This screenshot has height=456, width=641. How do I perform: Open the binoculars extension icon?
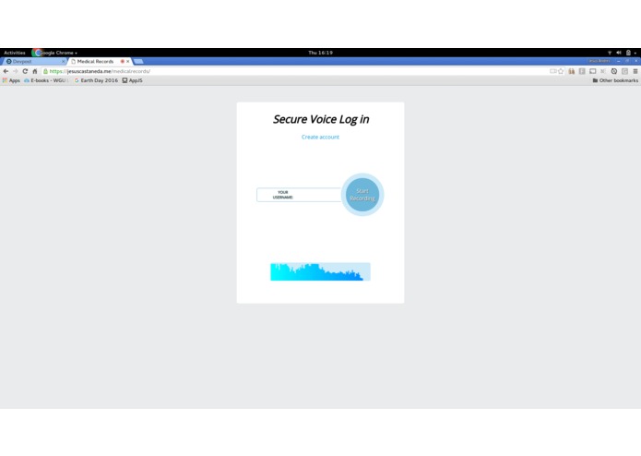tap(572, 71)
